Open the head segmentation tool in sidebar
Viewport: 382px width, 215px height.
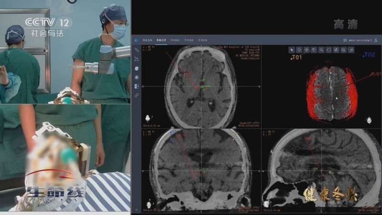pos(137,68)
